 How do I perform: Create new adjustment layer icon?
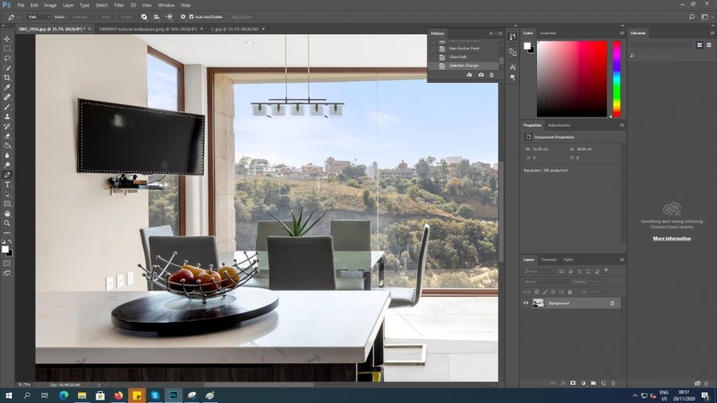(x=583, y=383)
